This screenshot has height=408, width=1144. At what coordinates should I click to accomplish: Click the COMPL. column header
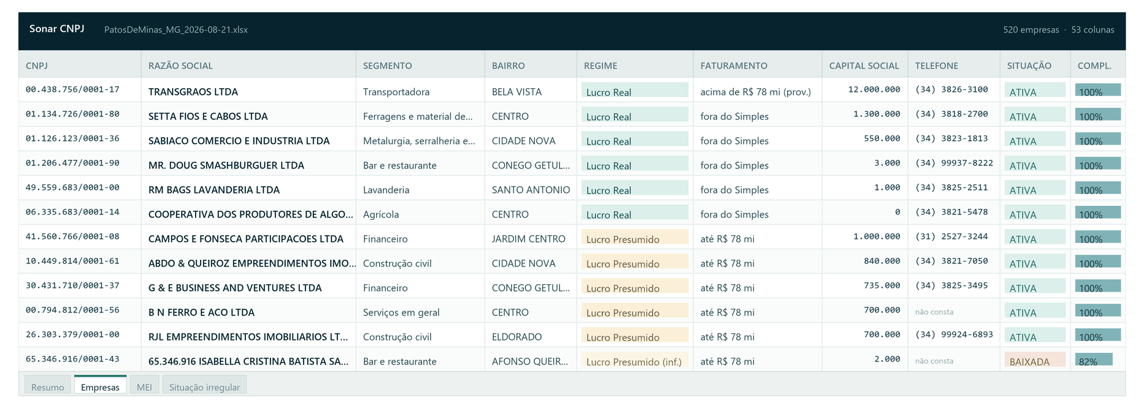coord(1098,65)
